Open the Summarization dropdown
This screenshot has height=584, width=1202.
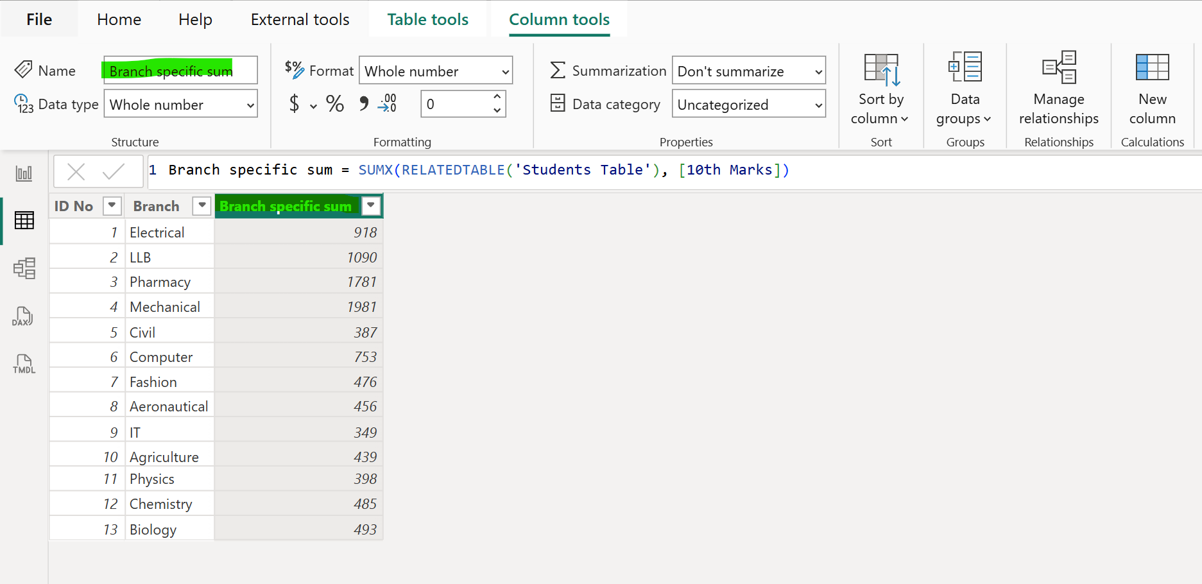(748, 71)
